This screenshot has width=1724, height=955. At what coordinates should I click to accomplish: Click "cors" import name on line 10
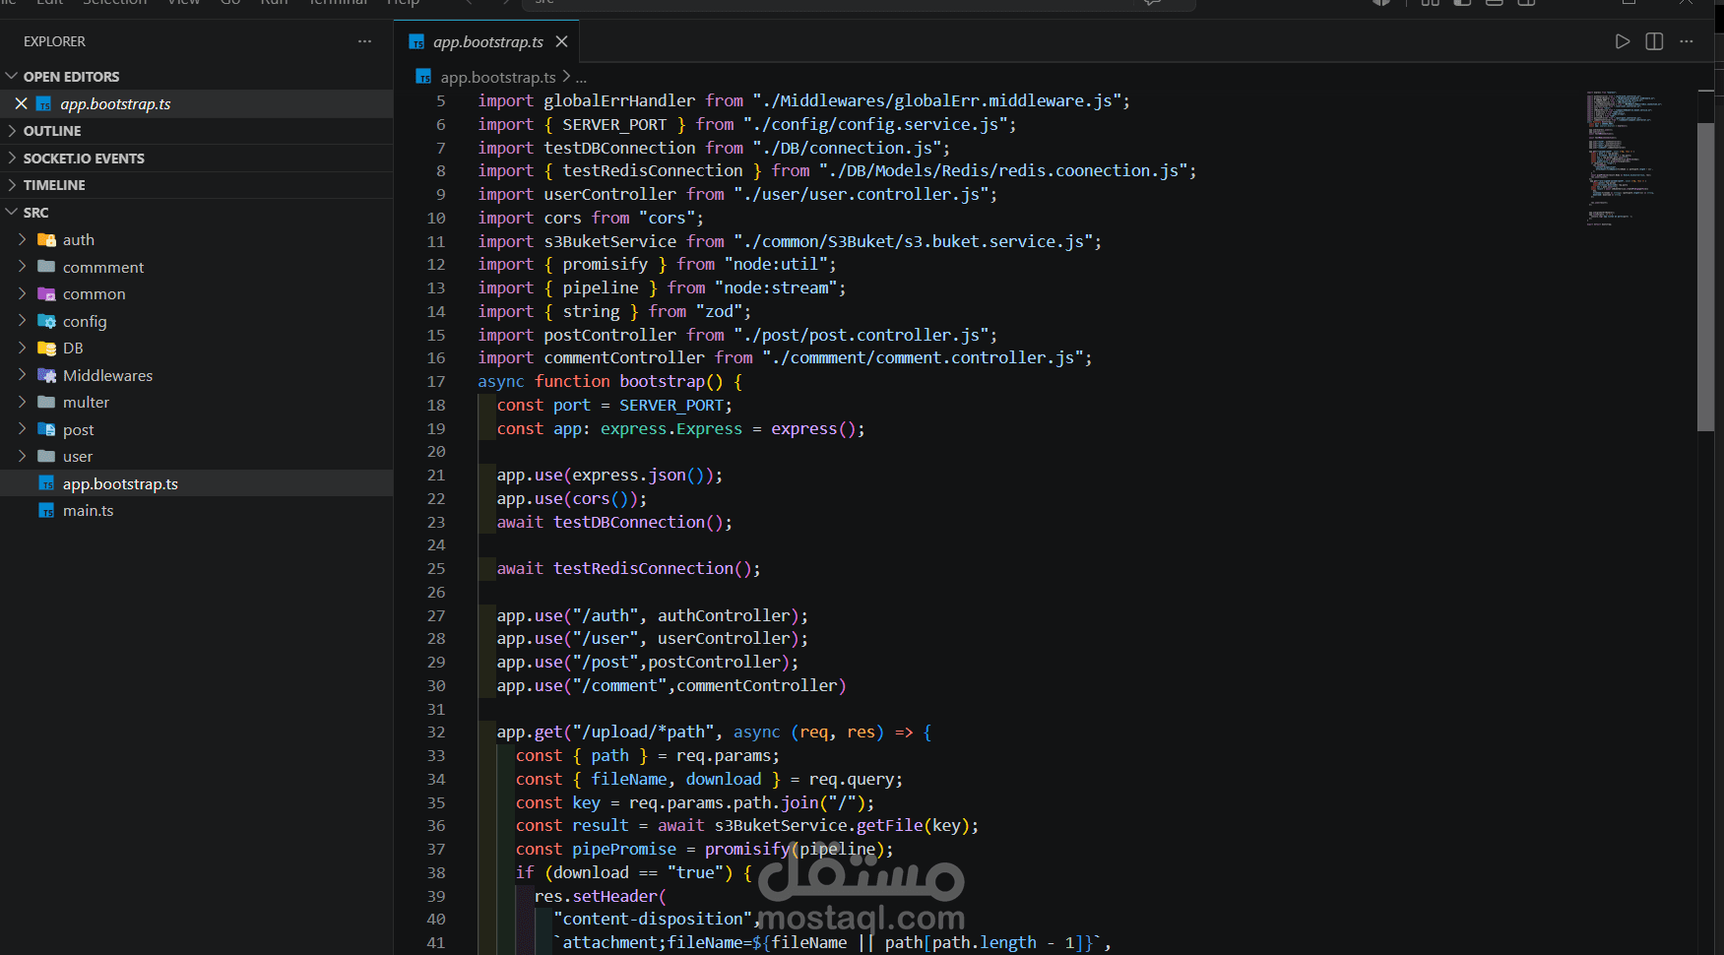tap(562, 218)
